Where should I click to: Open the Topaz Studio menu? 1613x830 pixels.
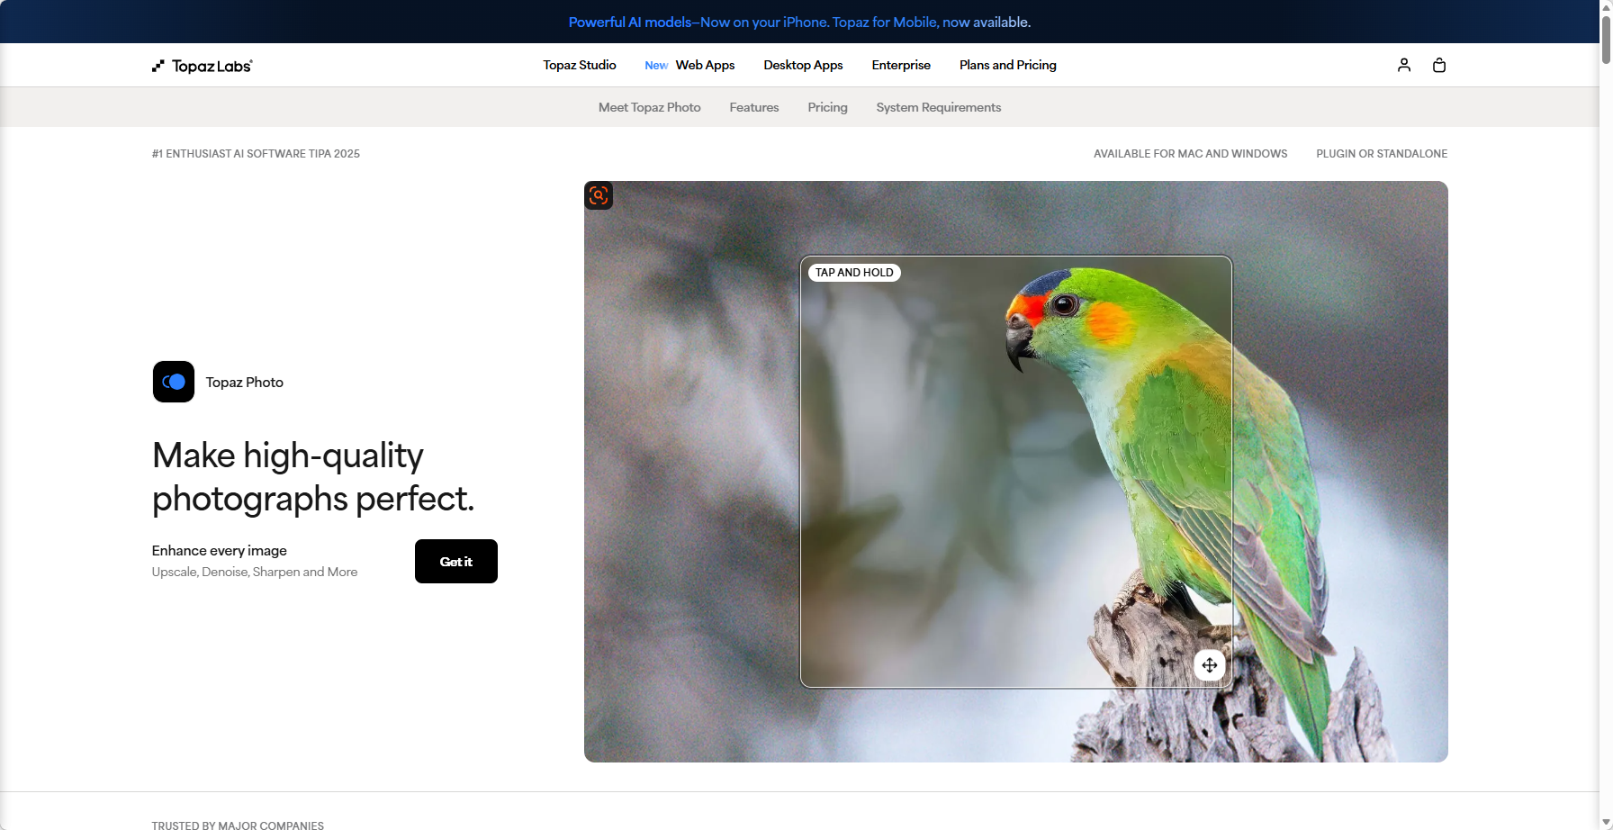580,65
